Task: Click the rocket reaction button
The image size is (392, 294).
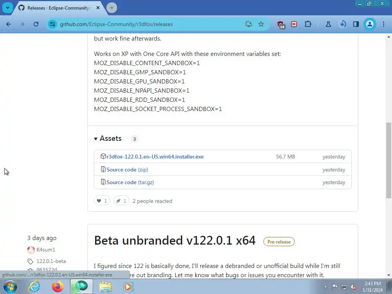Action: click(x=121, y=201)
